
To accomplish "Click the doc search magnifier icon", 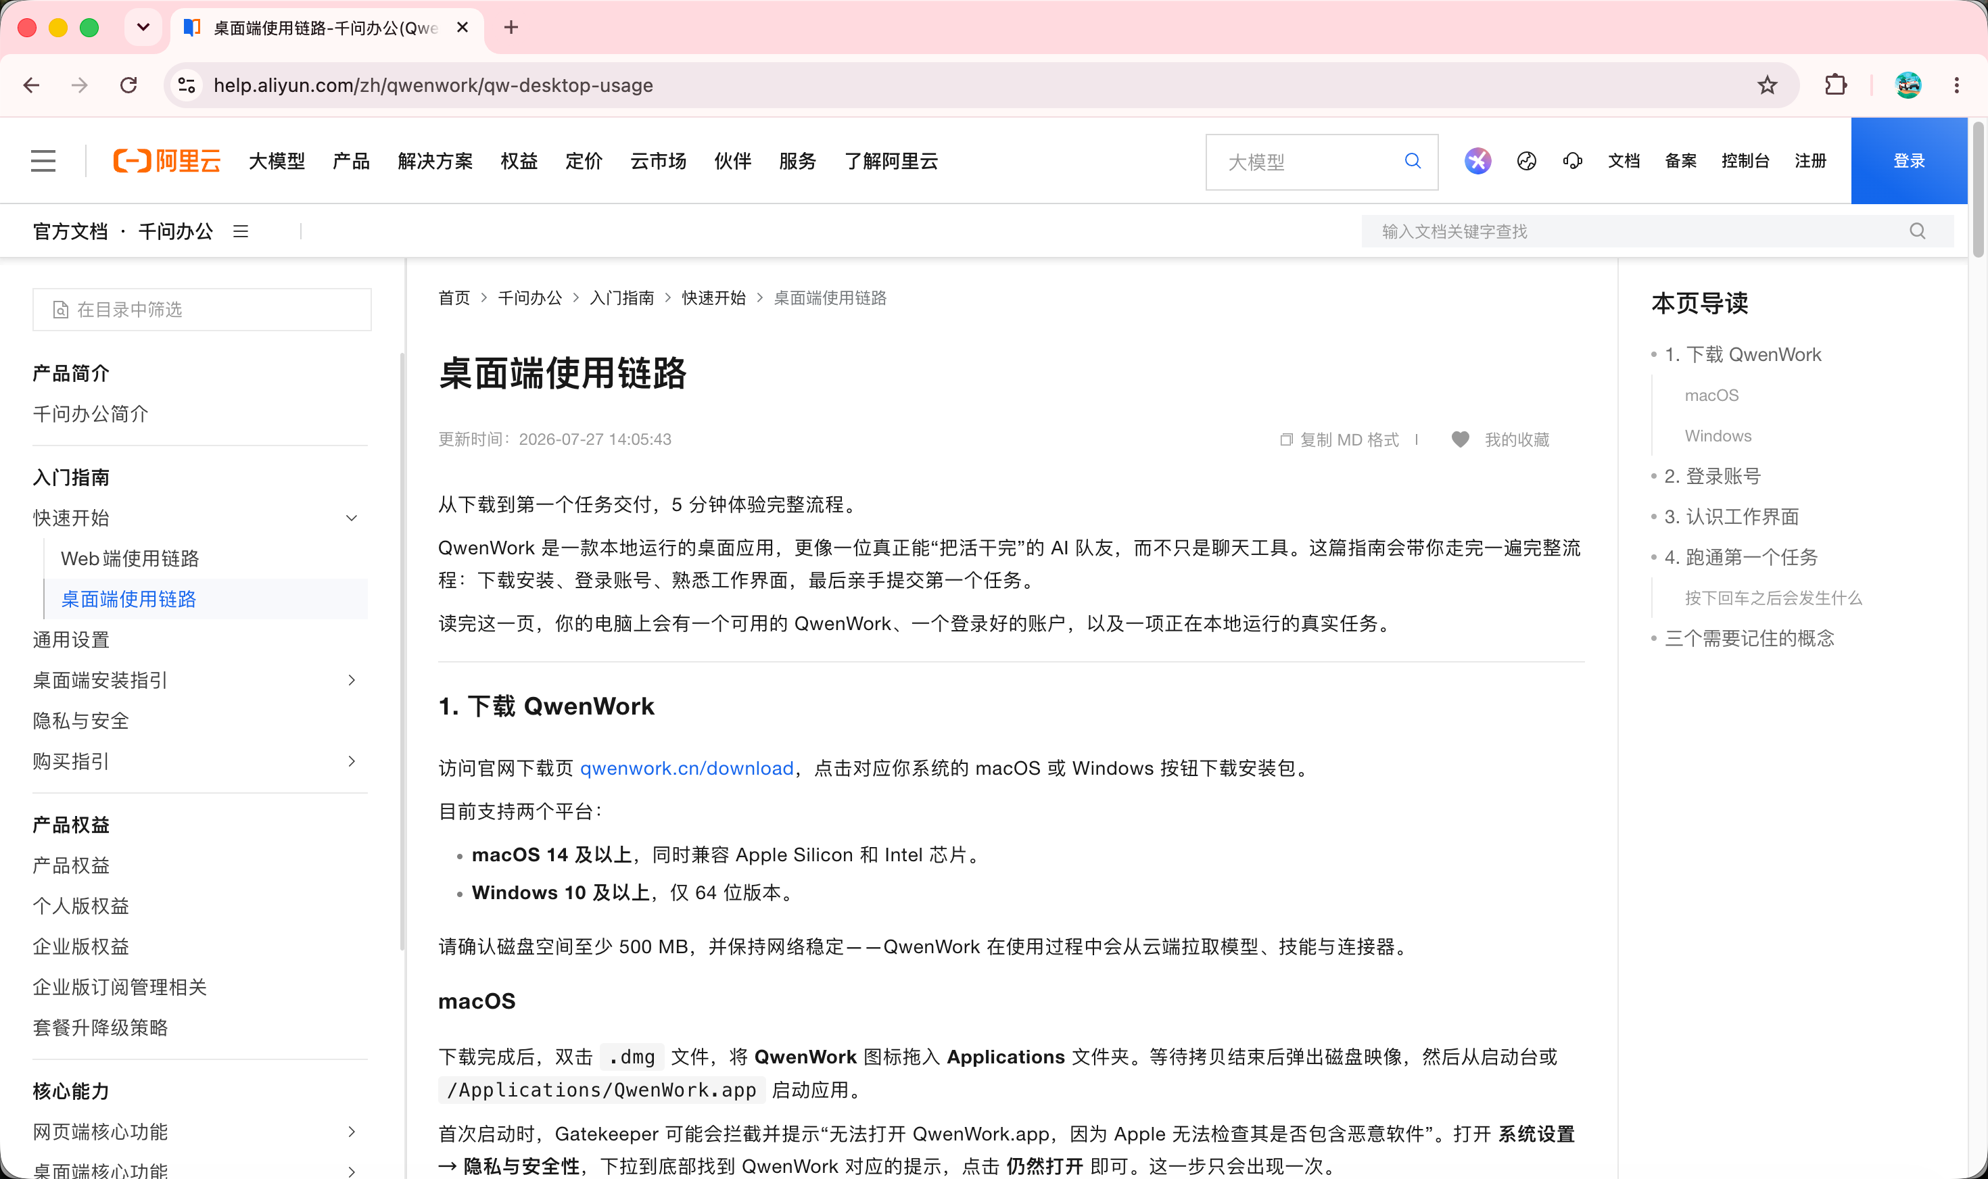I will 1917,231.
